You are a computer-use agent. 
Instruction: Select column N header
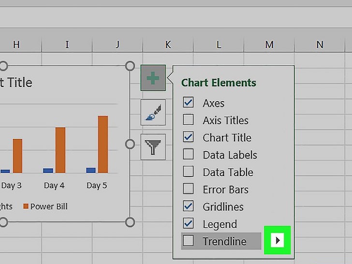pyautogui.click(x=320, y=44)
